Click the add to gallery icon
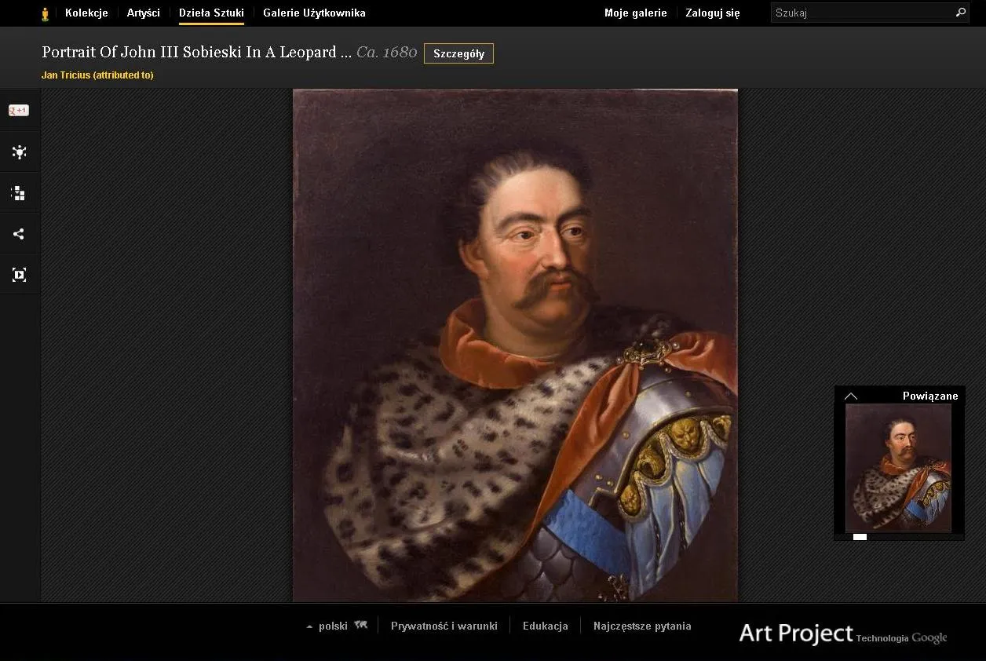 click(19, 193)
